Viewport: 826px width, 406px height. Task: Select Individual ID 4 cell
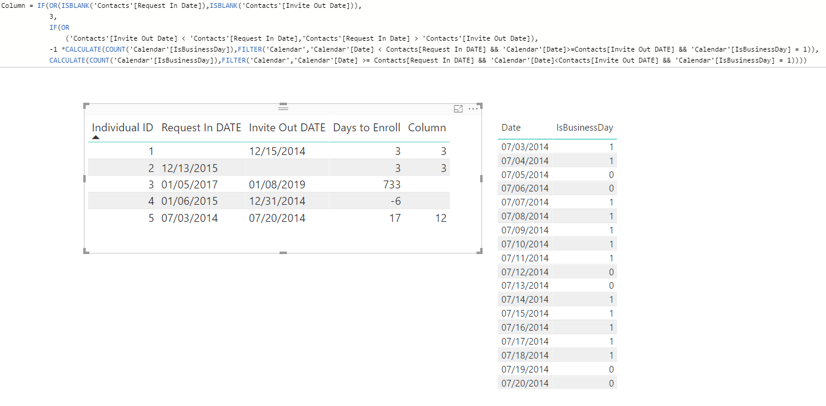(x=151, y=201)
